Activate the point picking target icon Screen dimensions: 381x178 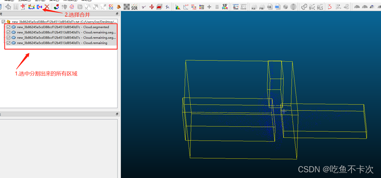tap(8, 7)
